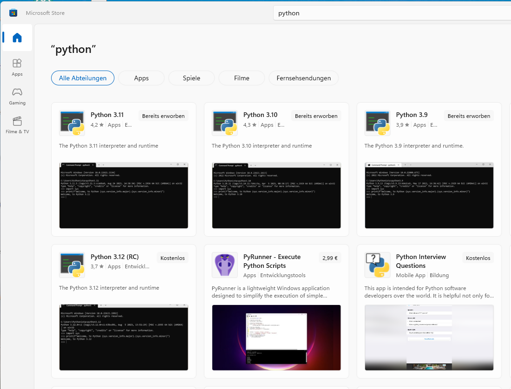Open the Apps section in sidebar

point(17,67)
